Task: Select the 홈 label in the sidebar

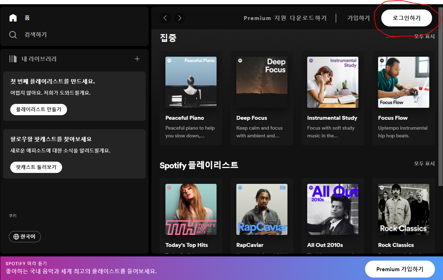Action: (27, 18)
